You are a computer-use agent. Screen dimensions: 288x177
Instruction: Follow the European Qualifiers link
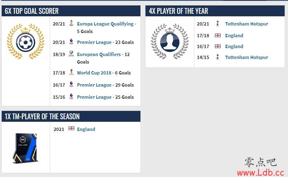(99, 54)
